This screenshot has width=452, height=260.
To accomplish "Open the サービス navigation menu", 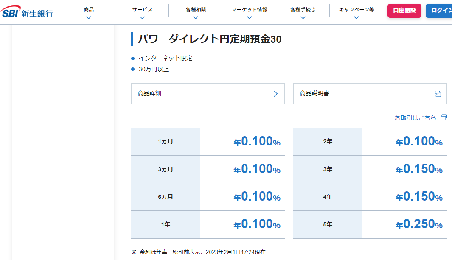I will (142, 10).
